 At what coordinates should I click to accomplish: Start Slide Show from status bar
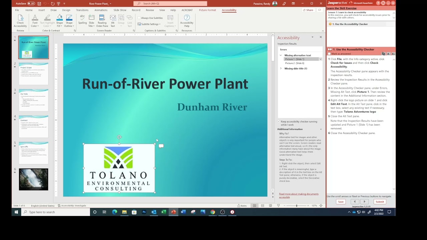[278, 206]
